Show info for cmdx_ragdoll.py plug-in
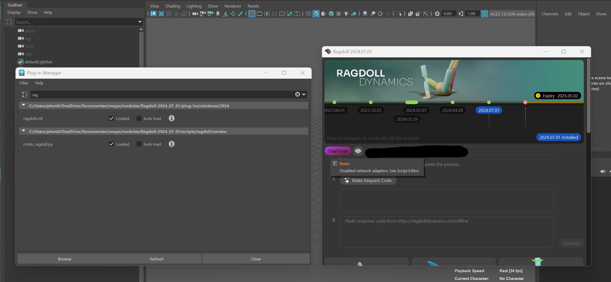Viewport: 611px width, 282px height. 172,144
